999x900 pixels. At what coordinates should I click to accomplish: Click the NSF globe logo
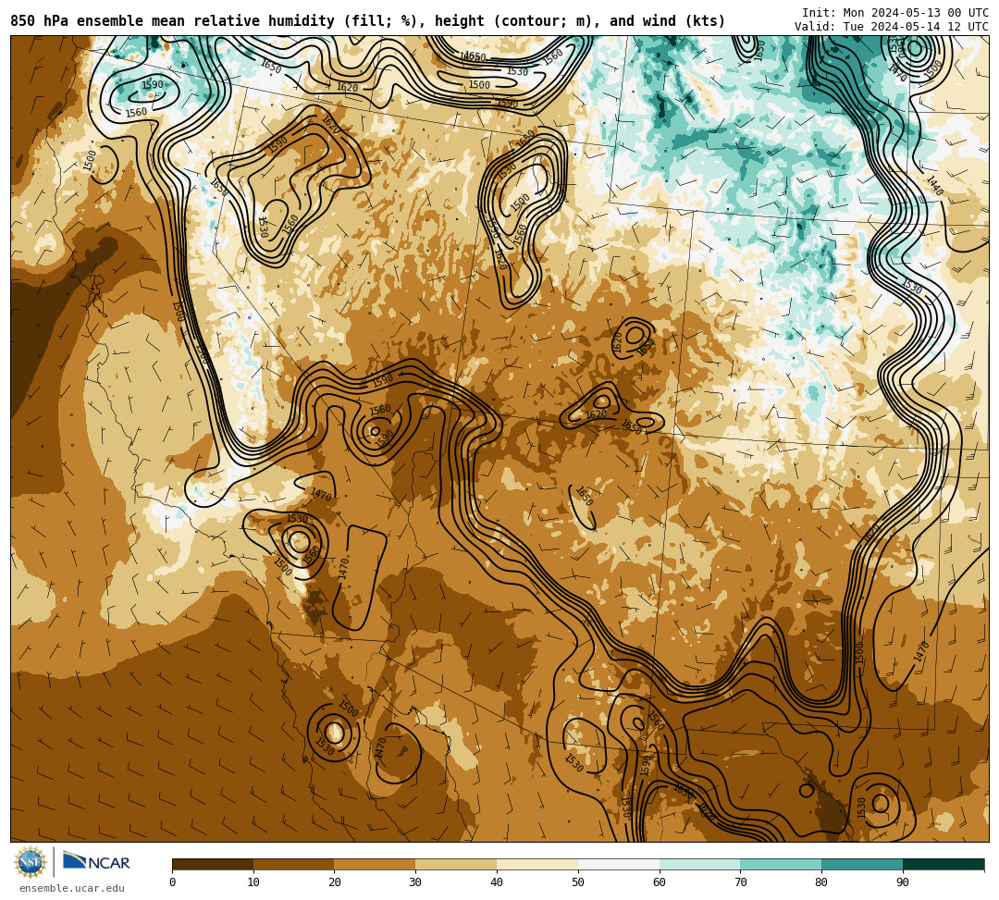point(31,862)
